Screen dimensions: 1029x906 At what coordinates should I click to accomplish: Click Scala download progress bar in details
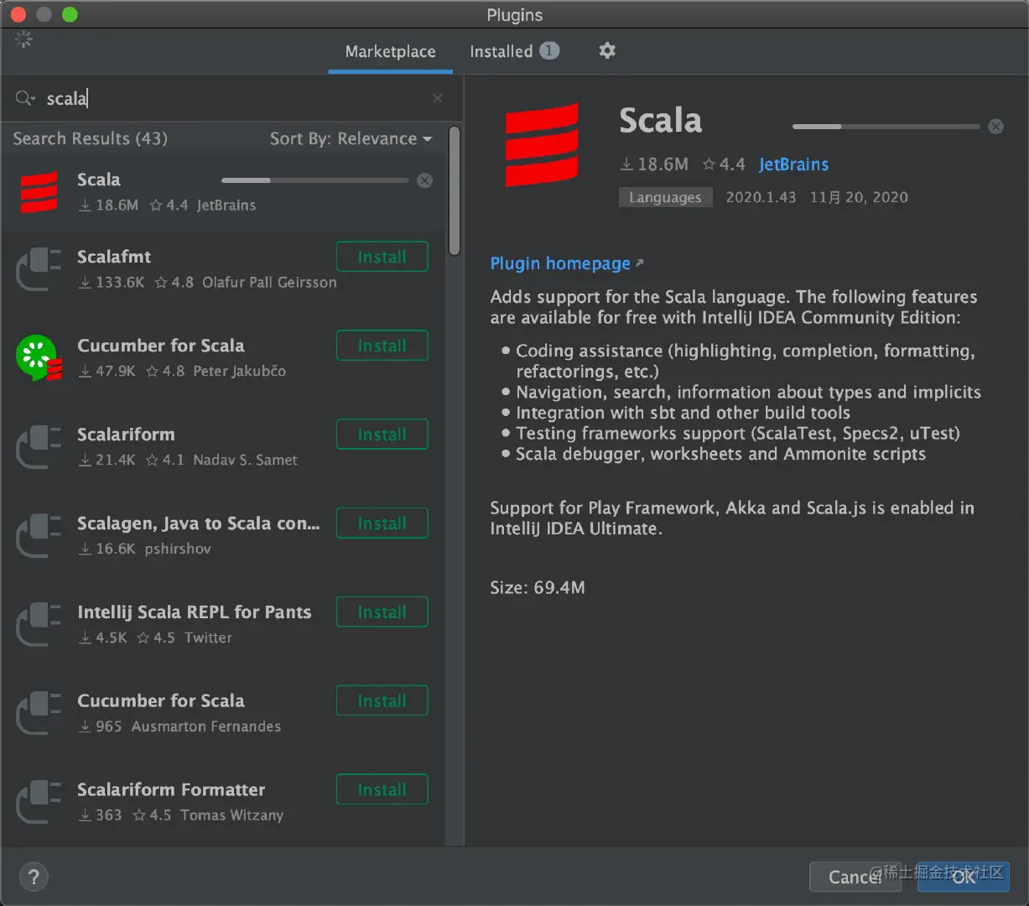(x=886, y=127)
